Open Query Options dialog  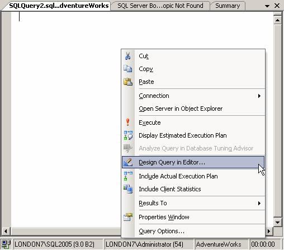point(193,231)
